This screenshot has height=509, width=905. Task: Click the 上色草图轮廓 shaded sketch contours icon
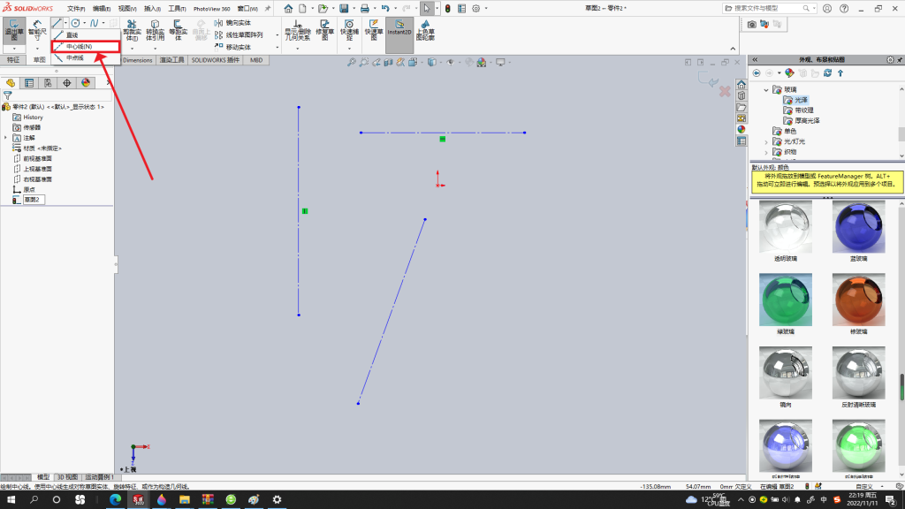(x=425, y=31)
